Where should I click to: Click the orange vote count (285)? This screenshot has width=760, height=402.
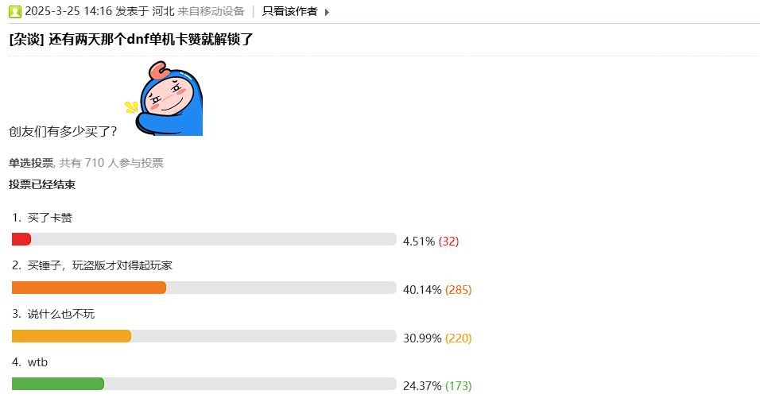click(458, 290)
